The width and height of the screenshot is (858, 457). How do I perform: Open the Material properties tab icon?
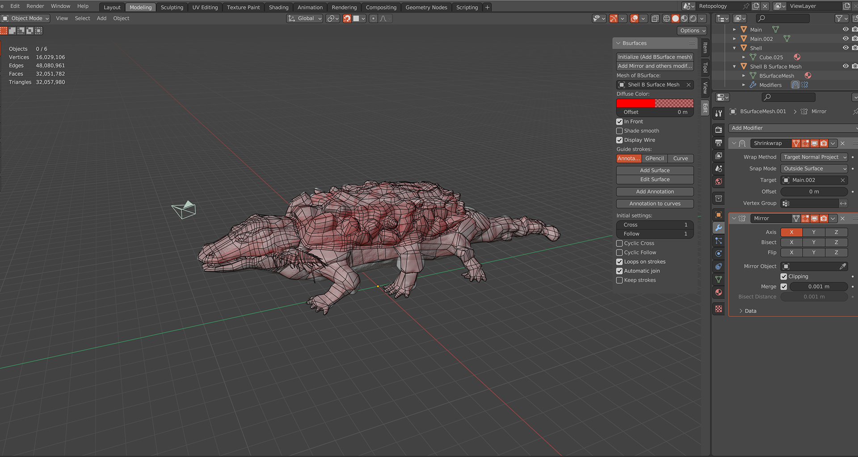(x=719, y=292)
